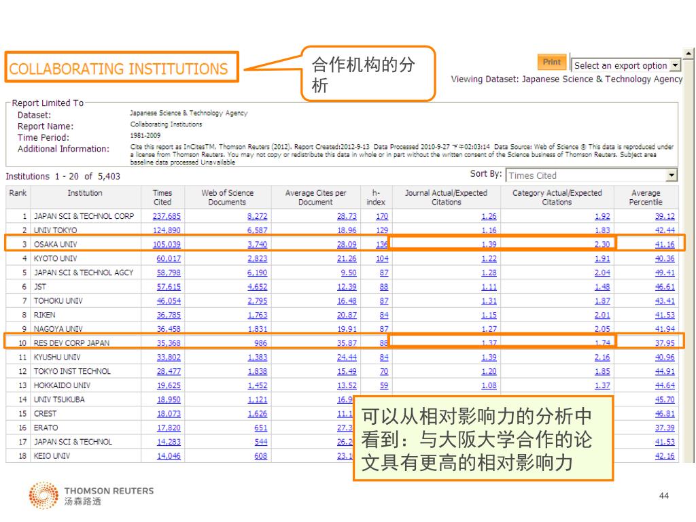Screen dimensions: 696x522
Task: Click average cites 24.44 for KYUSHU UNIV
Action: click(x=347, y=358)
